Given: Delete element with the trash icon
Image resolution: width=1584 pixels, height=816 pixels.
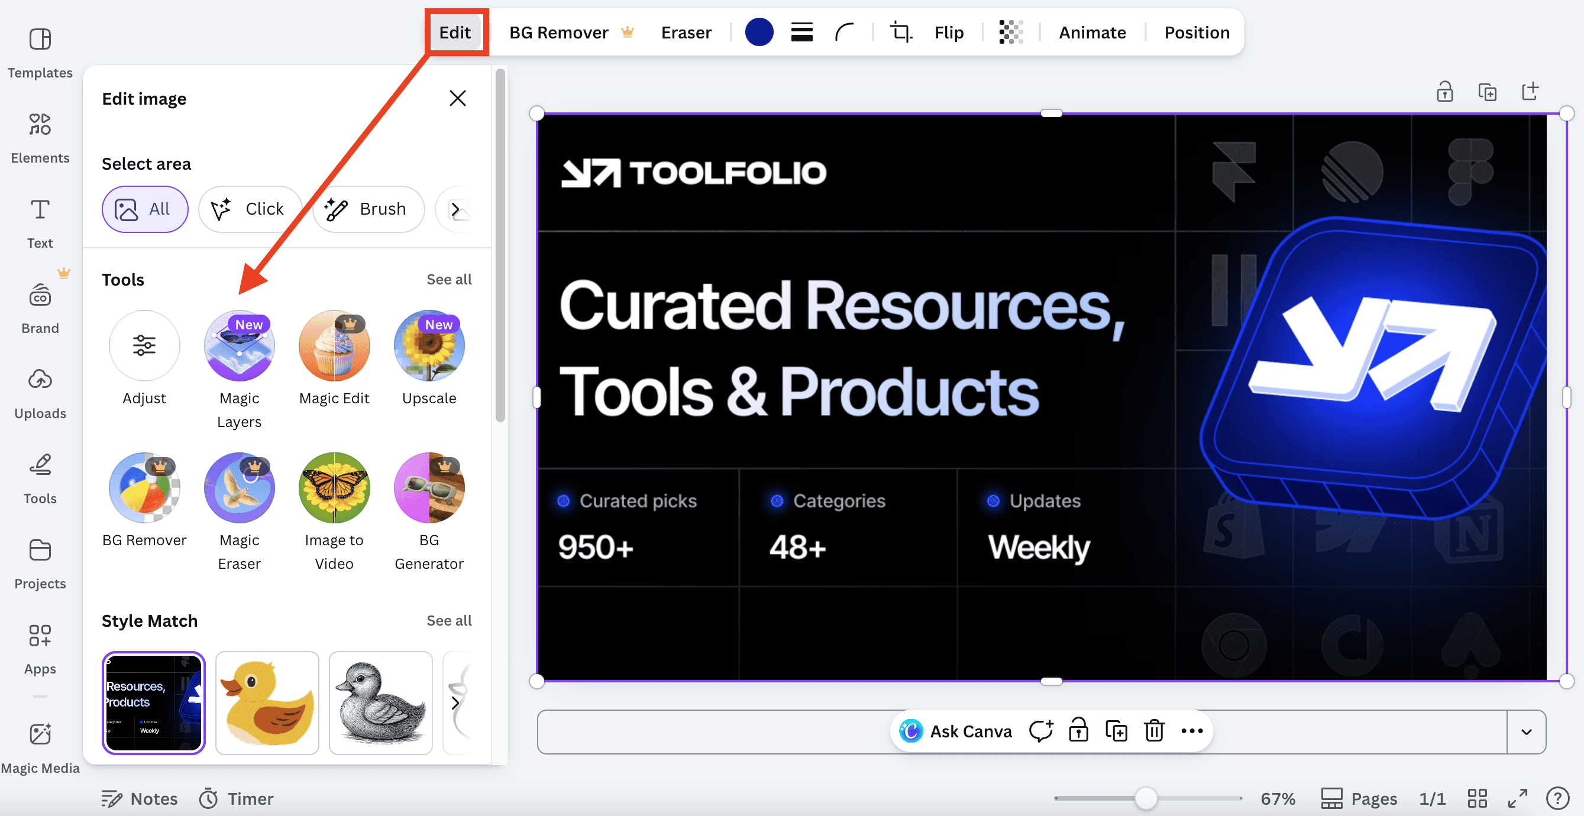Looking at the screenshot, I should [x=1153, y=731].
